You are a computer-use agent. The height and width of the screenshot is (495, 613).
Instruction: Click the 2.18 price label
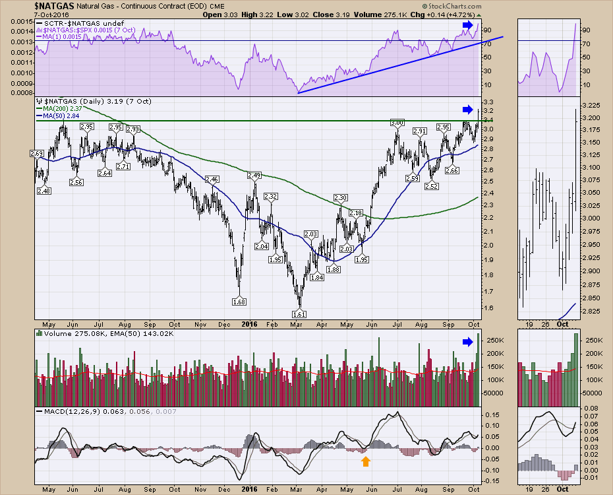pos(355,213)
